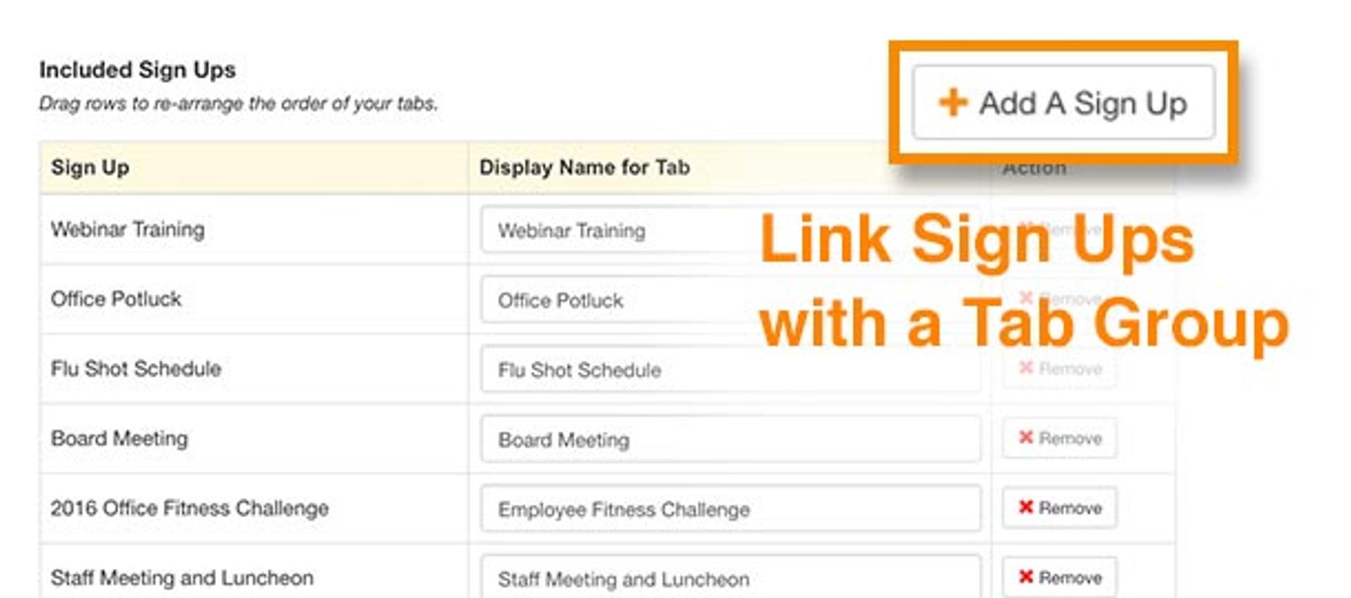Remove the 2016 Office Fitness Challenge sign up
The image size is (1351, 598).
click(x=1059, y=507)
